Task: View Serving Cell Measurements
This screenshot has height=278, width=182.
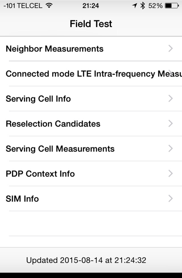Action: (60, 149)
